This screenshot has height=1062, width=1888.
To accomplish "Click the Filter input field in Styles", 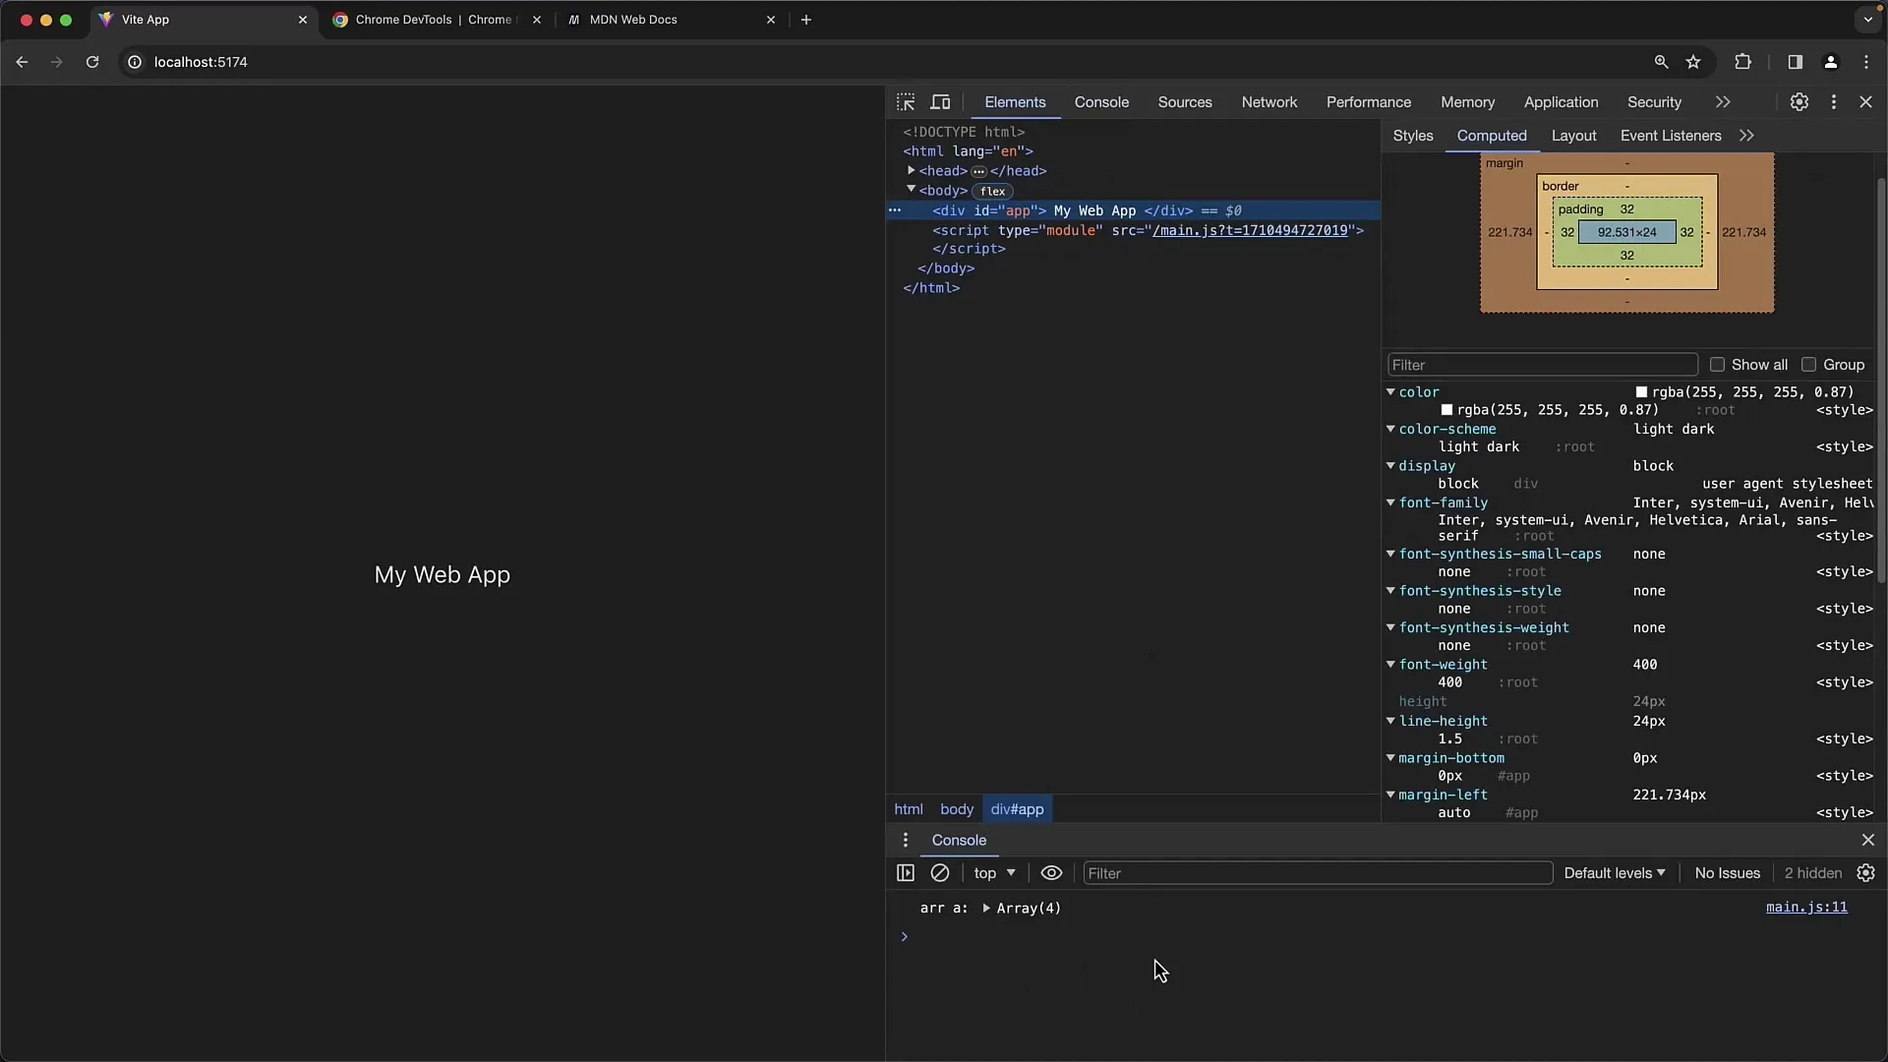I will [x=1543, y=365].
